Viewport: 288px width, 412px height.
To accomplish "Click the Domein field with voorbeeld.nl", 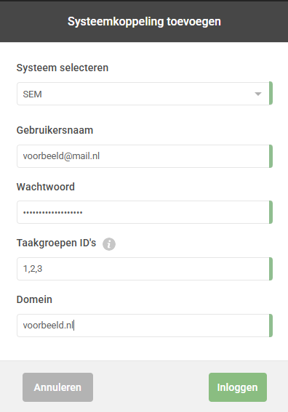I will pyautogui.click(x=145, y=326).
